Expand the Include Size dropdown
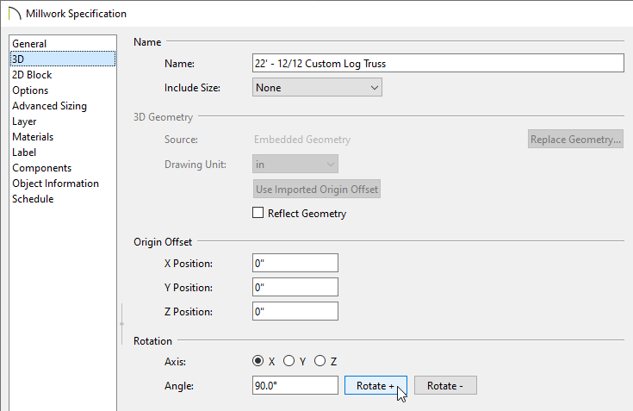The image size is (633, 411). click(x=317, y=88)
